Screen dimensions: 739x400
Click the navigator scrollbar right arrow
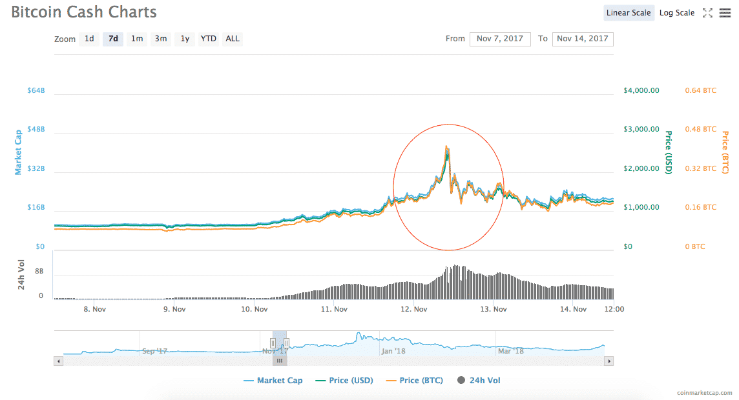(x=609, y=361)
